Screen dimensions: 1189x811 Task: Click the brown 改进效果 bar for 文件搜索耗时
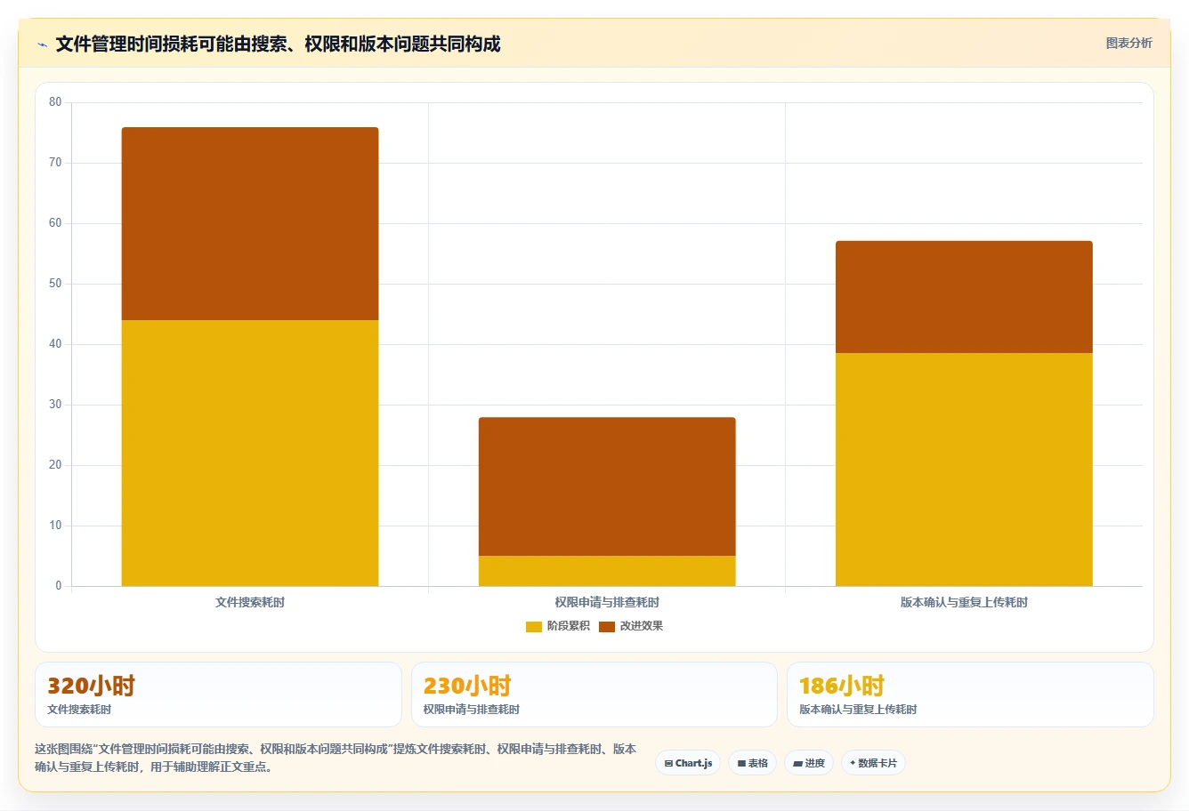[x=250, y=224]
